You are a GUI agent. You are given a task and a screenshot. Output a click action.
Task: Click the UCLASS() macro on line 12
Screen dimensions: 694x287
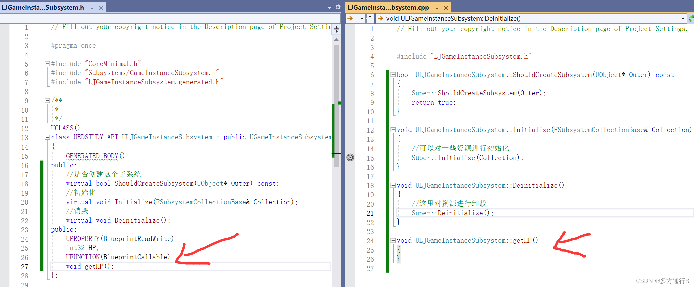point(65,128)
